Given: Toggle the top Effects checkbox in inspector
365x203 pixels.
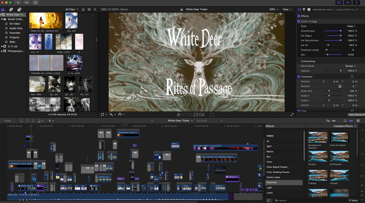Looking at the screenshot, I should click(x=299, y=16).
